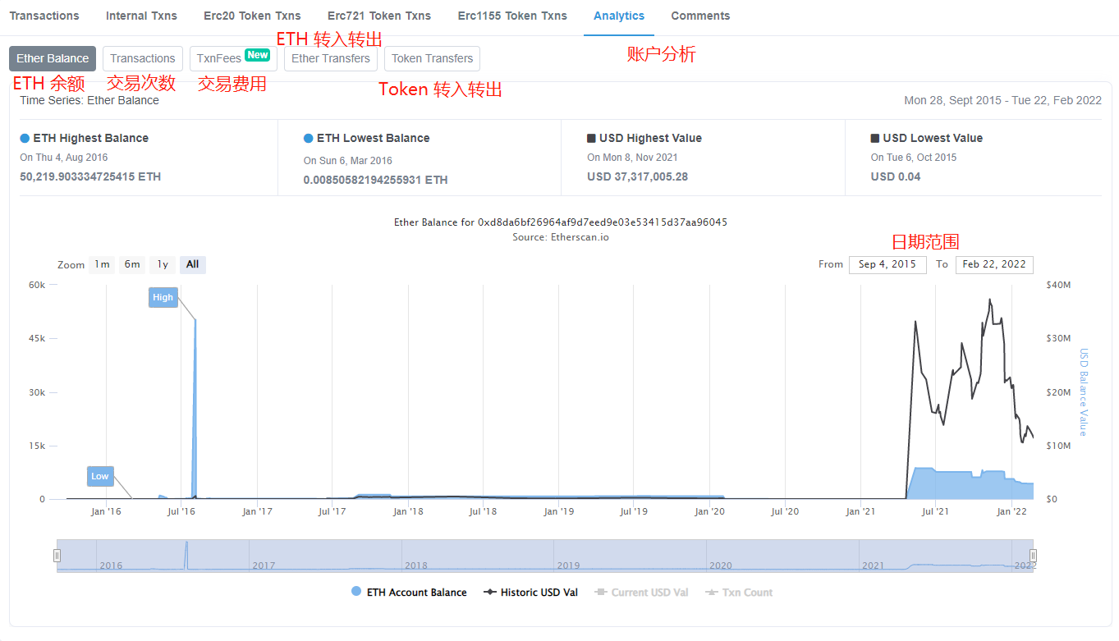1119x641 pixels.
Task: Click the On Mon 8, Nov 2021 date
Action: pyautogui.click(x=632, y=158)
